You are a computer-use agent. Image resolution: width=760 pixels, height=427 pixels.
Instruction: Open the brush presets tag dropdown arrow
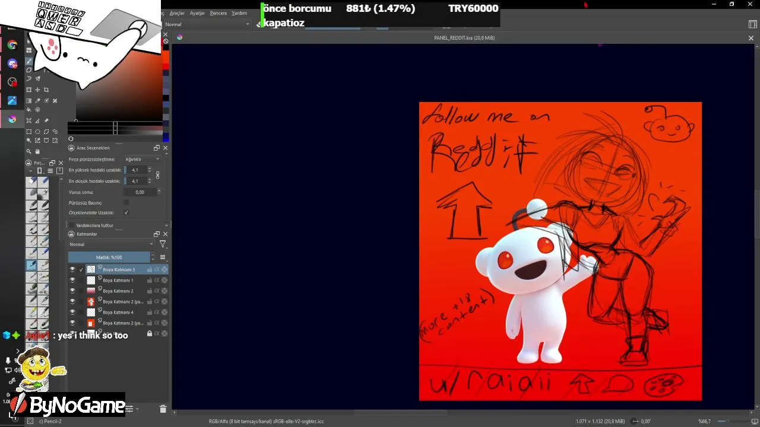point(31,171)
